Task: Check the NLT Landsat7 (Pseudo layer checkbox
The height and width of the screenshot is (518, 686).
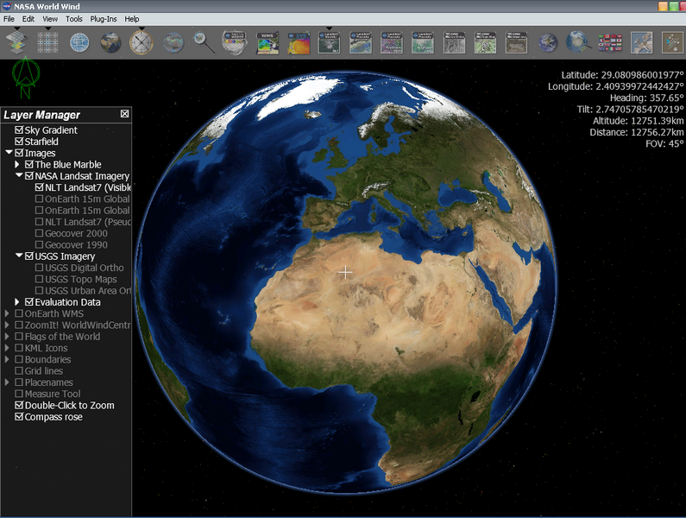Action: [x=39, y=222]
